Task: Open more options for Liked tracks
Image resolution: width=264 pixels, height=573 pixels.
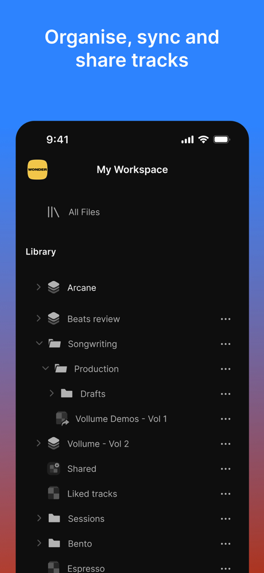Action: 226,494
